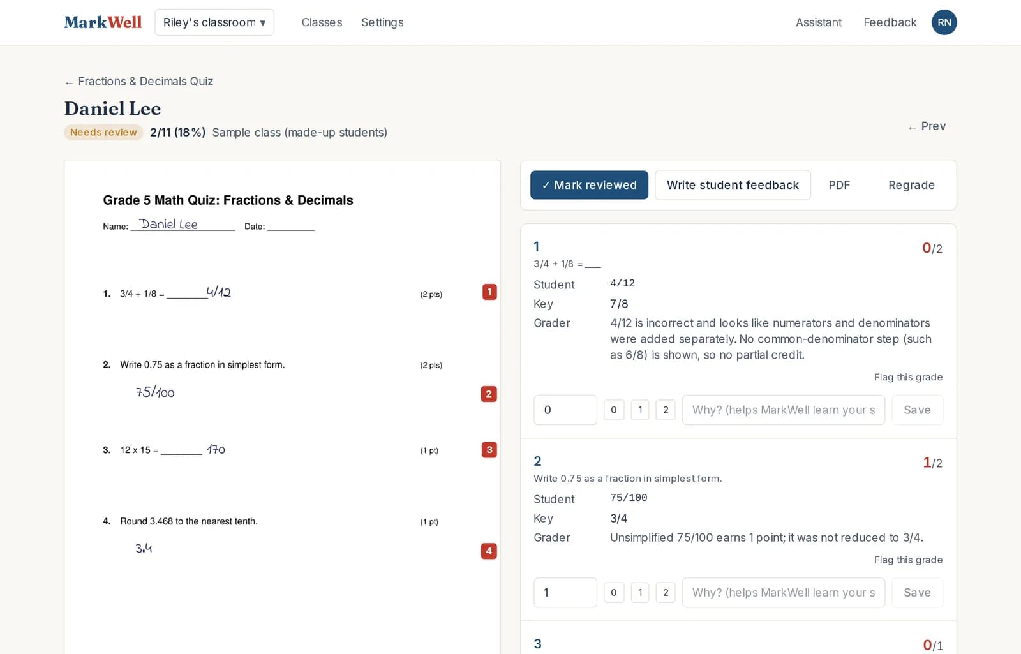Click the key answer 7/8
This screenshot has width=1021, height=654.
pos(619,304)
